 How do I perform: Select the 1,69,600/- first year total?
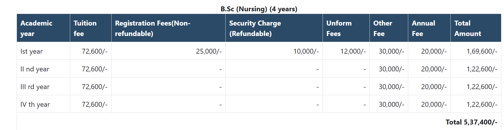tap(482, 51)
